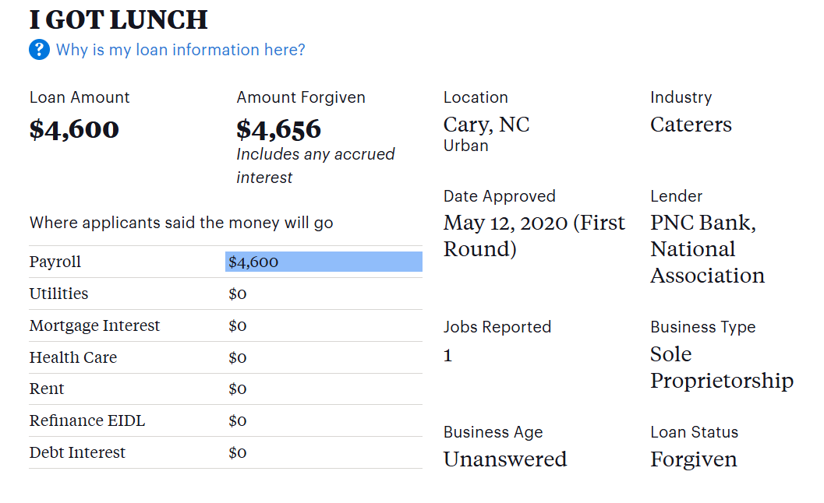Viewport: 824px width, 503px height.
Task: Open 'Why is my loan information here?' link
Action: (180, 50)
